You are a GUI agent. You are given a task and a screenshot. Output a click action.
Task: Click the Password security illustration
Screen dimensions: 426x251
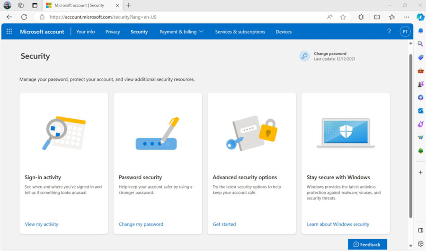158,133
